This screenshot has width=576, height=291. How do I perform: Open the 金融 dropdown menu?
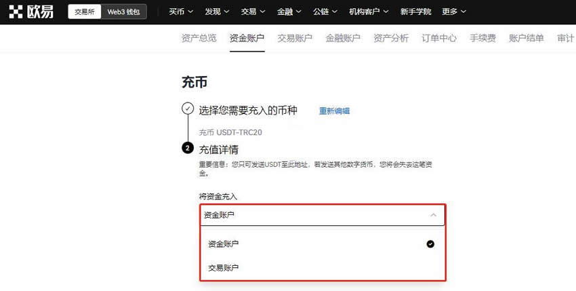(x=290, y=12)
